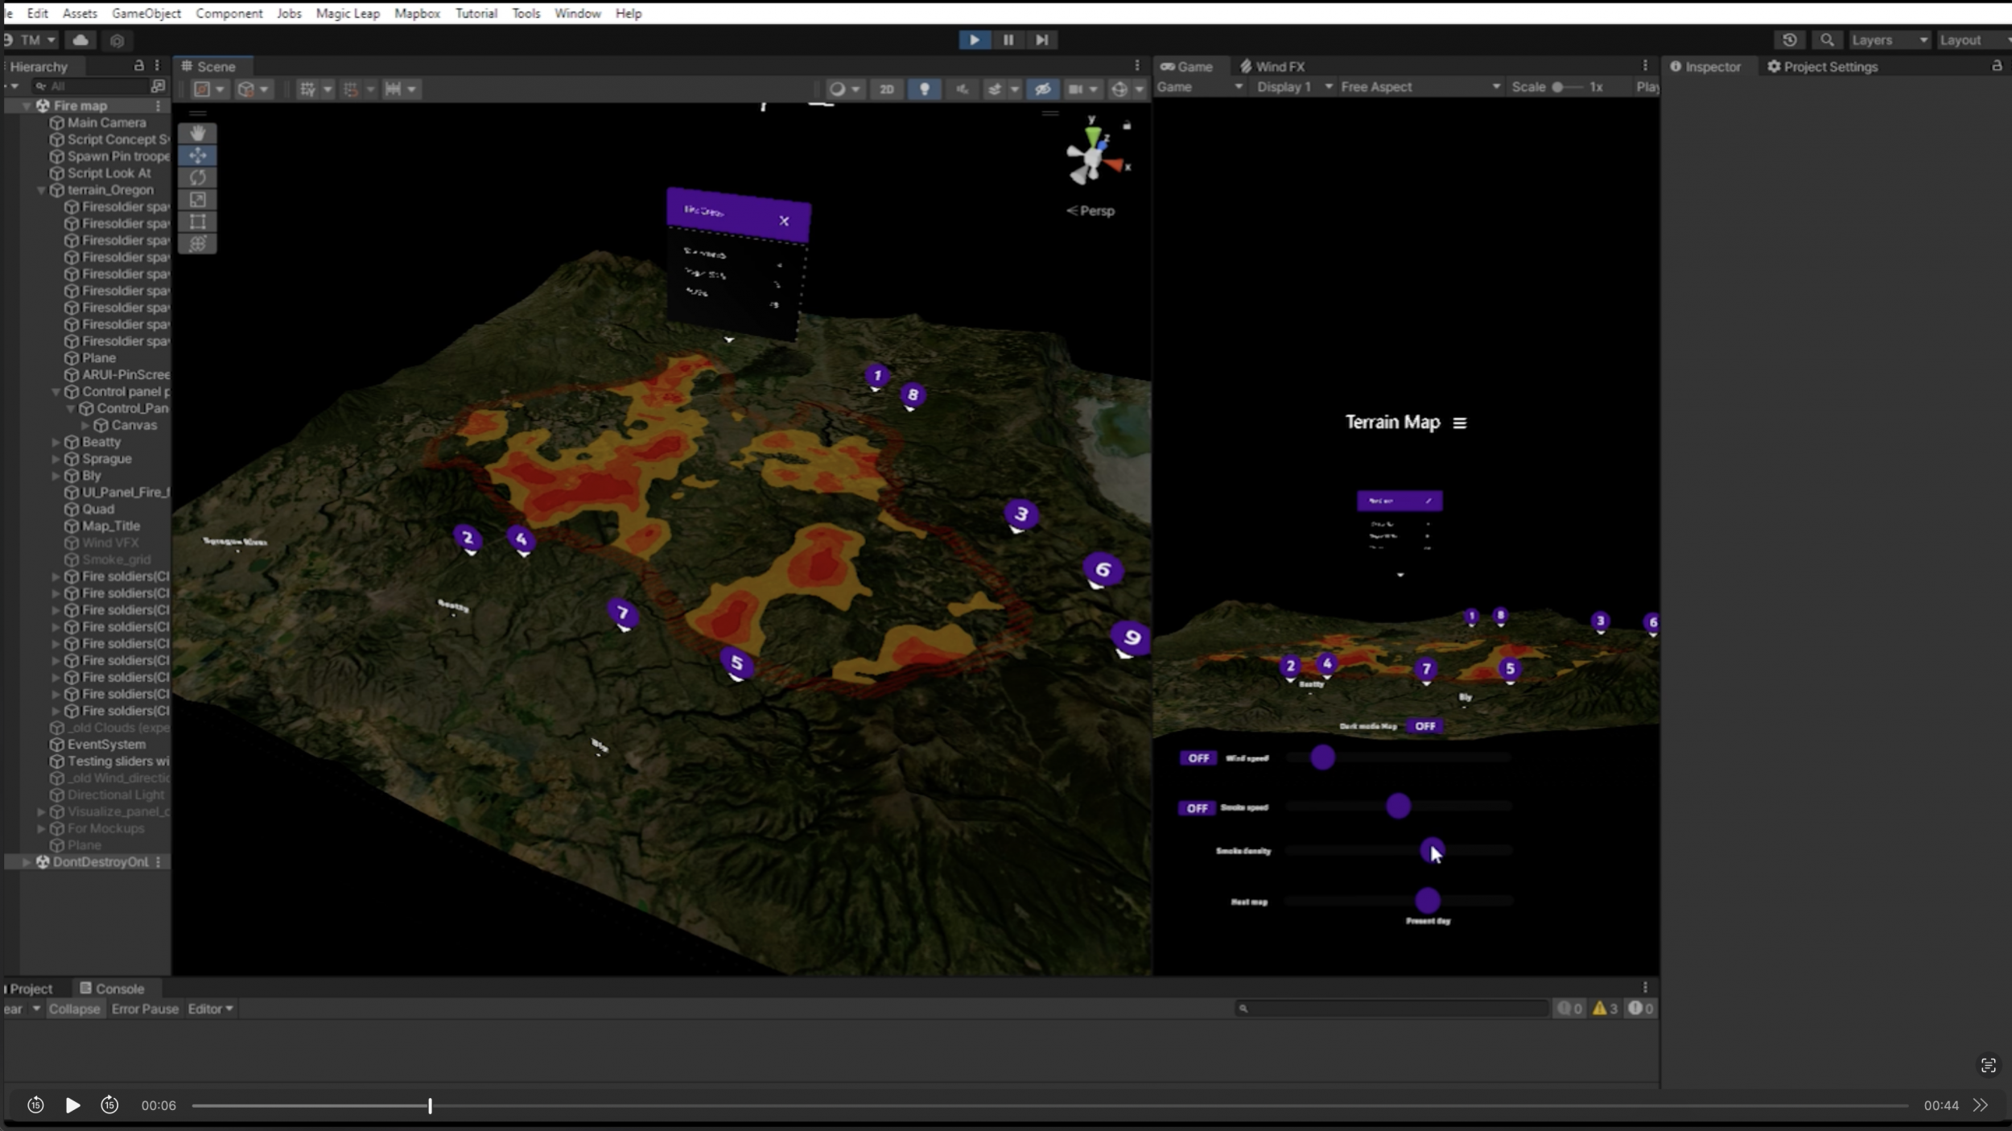The image size is (2012, 1131).
Task: Open the Layers dropdown
Action: pyautogui.click(x=1888, y=39)
